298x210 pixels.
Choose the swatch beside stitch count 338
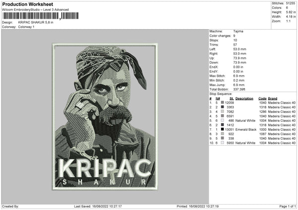[223, 138]
